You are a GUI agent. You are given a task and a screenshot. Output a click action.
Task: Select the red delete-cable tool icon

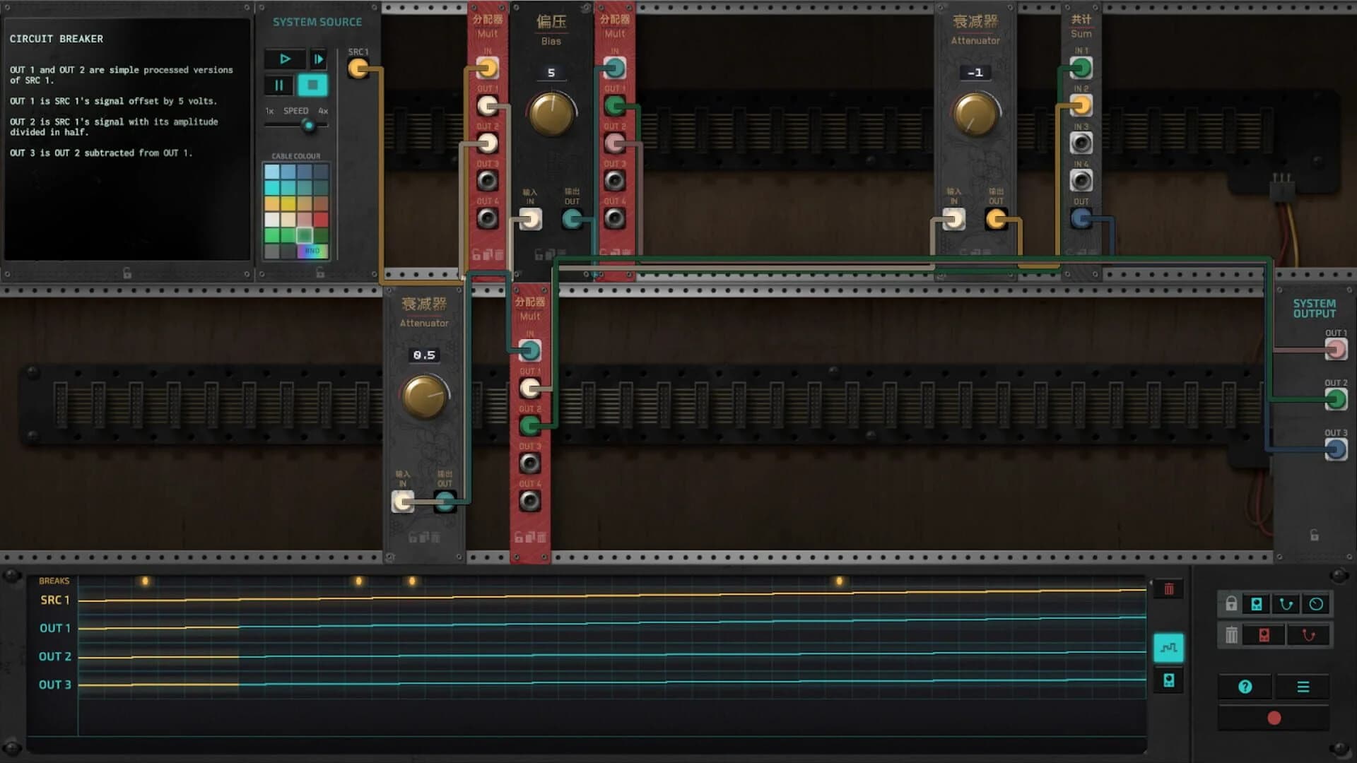coord(1308,634)
